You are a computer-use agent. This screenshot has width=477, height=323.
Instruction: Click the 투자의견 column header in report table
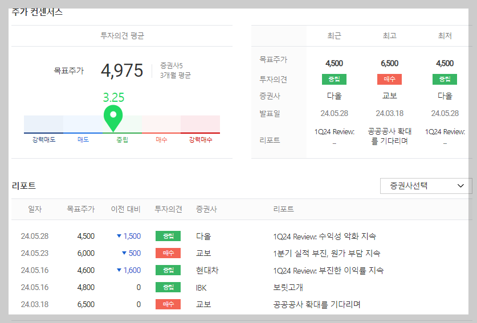(x=168, y=209)
